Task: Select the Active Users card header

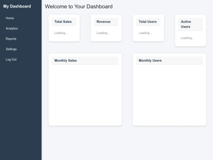Action: (191, 24)
